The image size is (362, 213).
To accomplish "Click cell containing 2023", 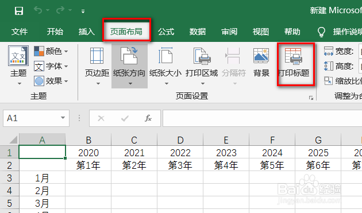I will (x=226, y=152).
